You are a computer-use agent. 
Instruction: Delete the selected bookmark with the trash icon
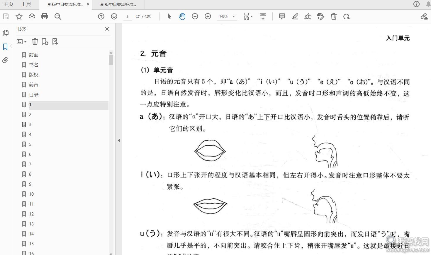point(35,42)
